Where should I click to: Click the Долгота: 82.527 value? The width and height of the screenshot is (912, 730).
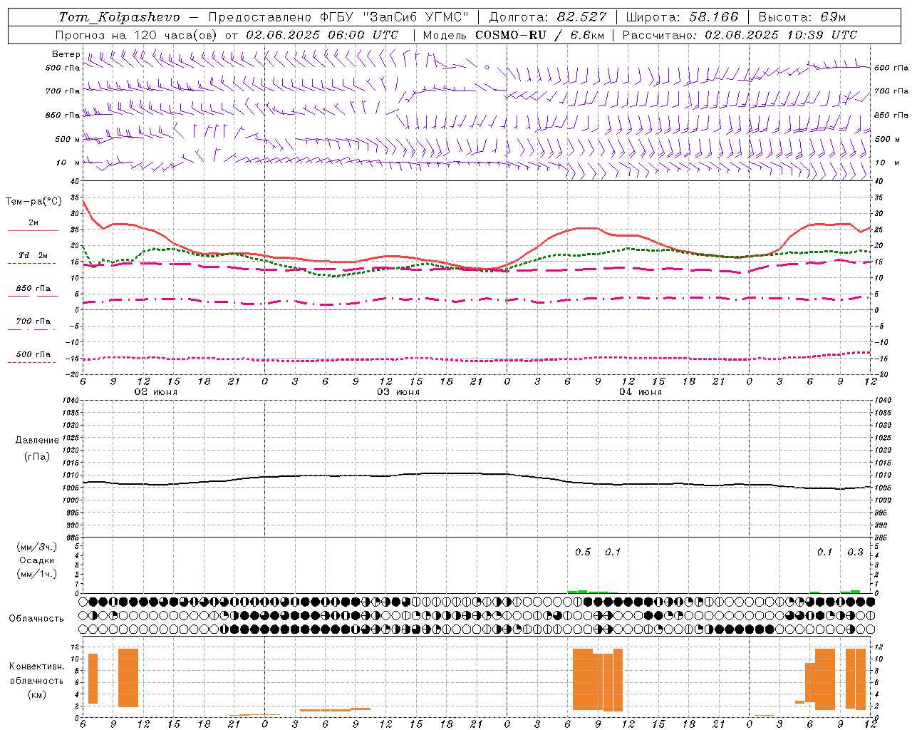click(548, 17)
